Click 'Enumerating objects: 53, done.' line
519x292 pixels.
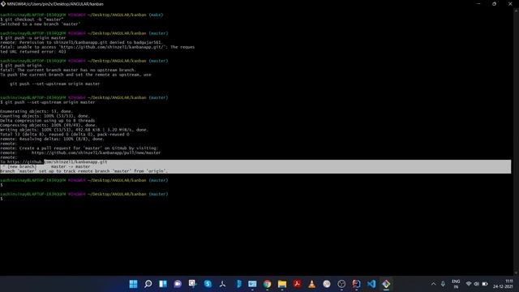pyautogui.click(x=36, y=112)
